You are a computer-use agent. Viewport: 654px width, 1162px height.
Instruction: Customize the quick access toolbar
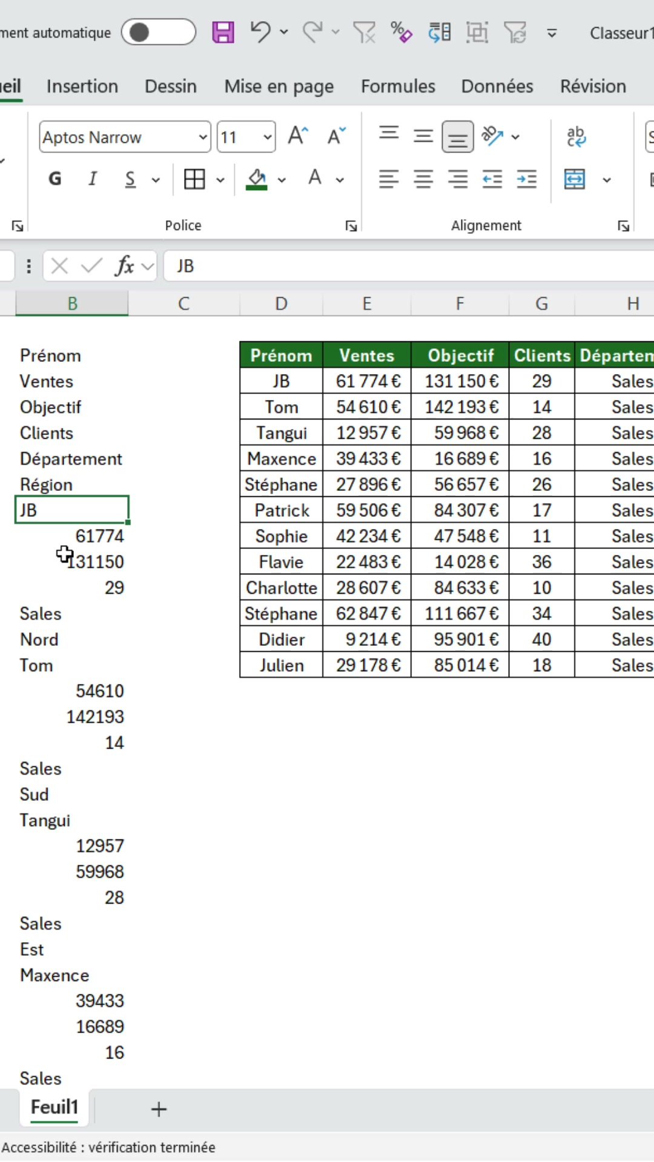(552, 33)
